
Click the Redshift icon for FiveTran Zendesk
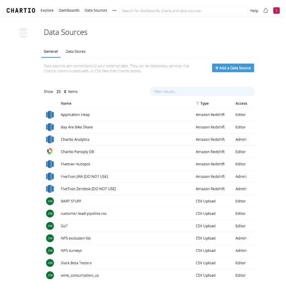pyautogui.click(x=50, y=189)
